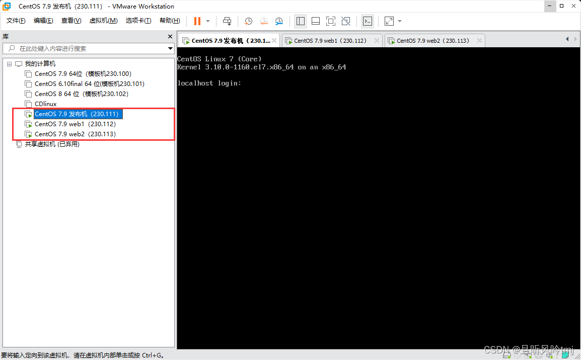Image resolution: width=581 pixels, height=360 pixels.
Task: Collapse the 我的计算机 tree node
Action: point(9,63)
